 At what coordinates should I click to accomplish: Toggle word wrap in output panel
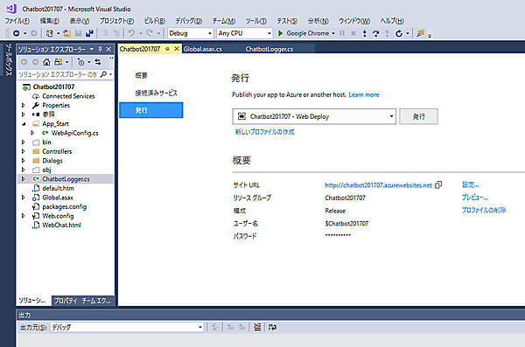(272, 327)
